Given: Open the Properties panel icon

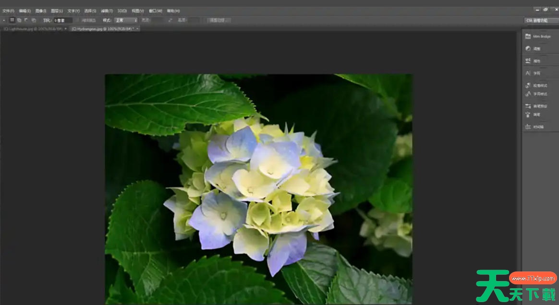Looking at the screenshot, I should (529, 61).
